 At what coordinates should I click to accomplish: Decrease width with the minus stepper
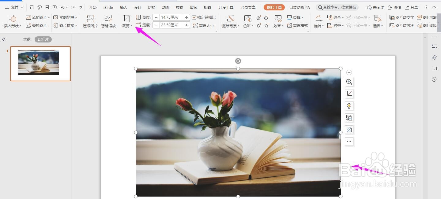[156, 25]
